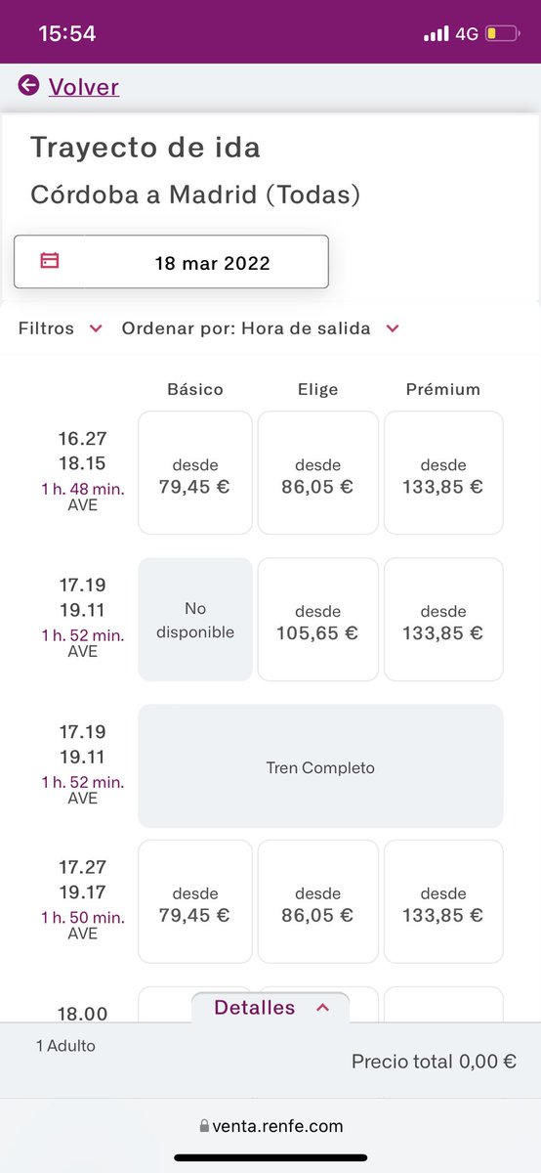Select Básico 79,45 € fare for 16.27 train
Viewport: 541px width, 1173px height.
click(x=195, y=473)
